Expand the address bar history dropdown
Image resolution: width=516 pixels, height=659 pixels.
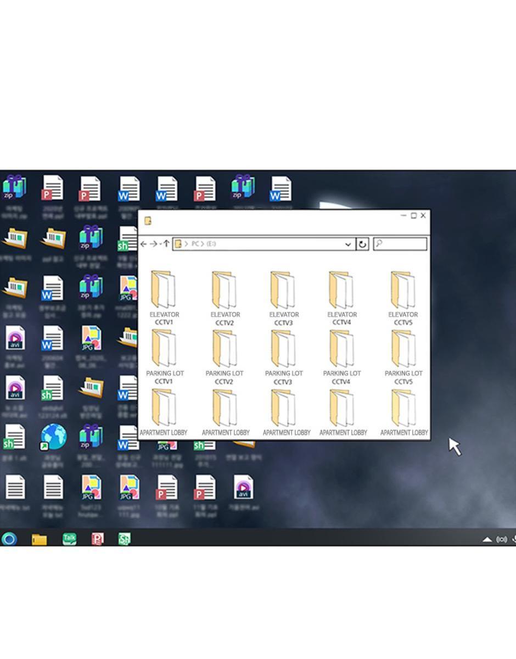[x=347, y=244]
